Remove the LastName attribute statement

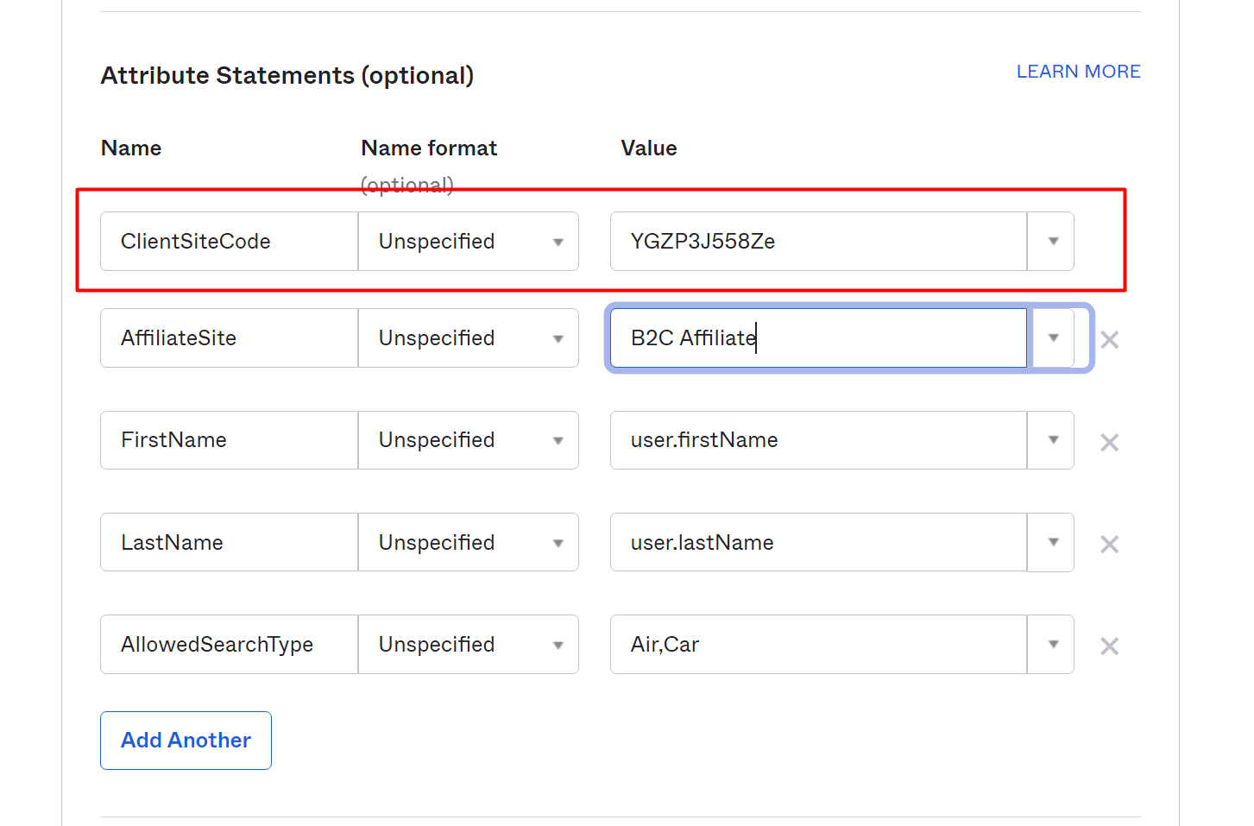click(x=1109, y=544)
